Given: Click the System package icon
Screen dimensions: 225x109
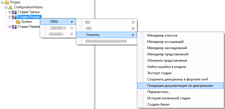Looking at the screenshot, I should tap(18, 22).
